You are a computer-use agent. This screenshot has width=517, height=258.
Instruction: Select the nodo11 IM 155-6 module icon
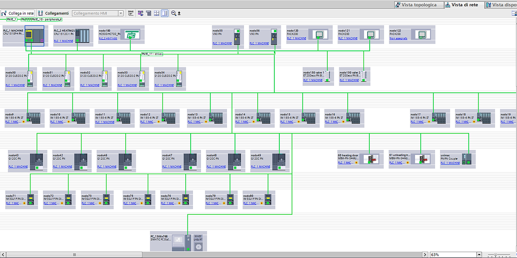124,118
